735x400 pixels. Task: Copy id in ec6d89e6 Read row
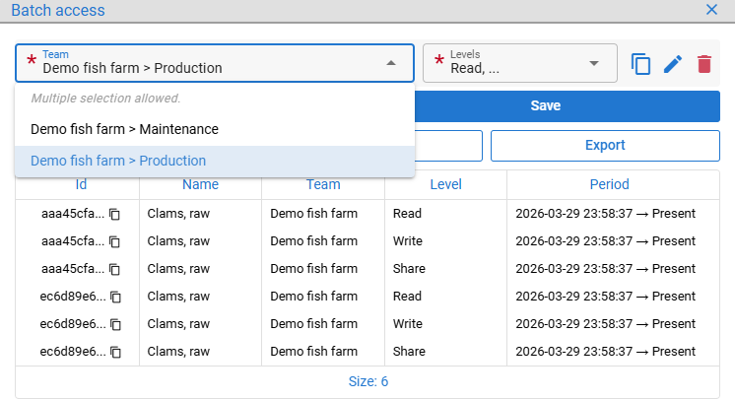[116, 297]
